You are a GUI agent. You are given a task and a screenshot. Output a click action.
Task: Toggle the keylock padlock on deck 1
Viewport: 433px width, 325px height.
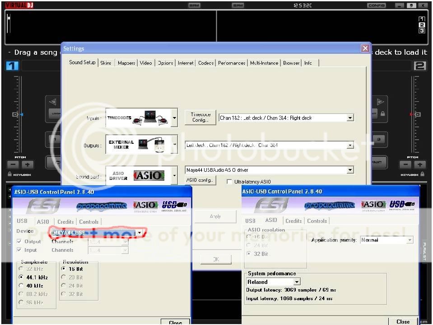(x=9, y=174)
